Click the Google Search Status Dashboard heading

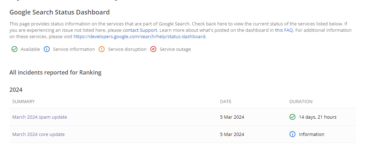(x=59, y=12)
